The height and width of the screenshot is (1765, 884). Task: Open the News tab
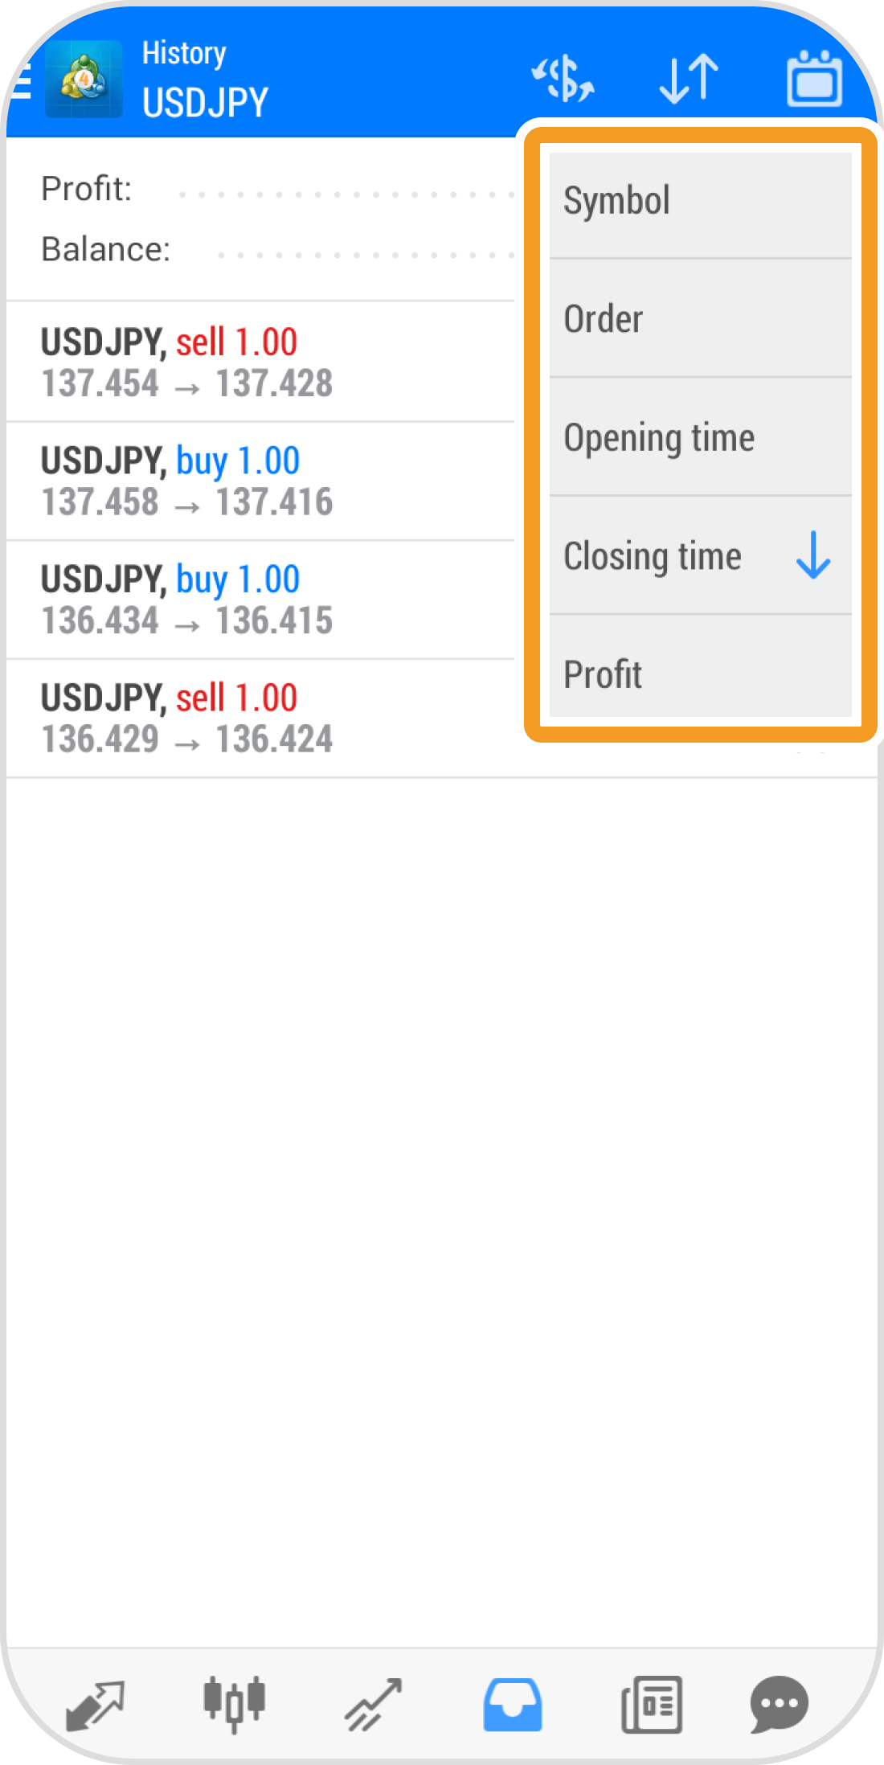point(652,1704)
